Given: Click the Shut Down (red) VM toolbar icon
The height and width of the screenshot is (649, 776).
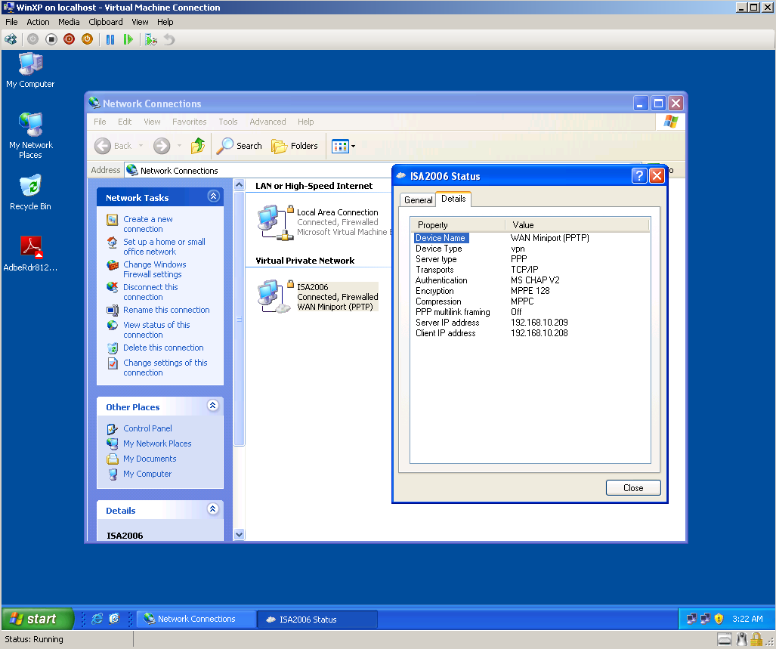Looking at the screenshot, I should point(70,39).
